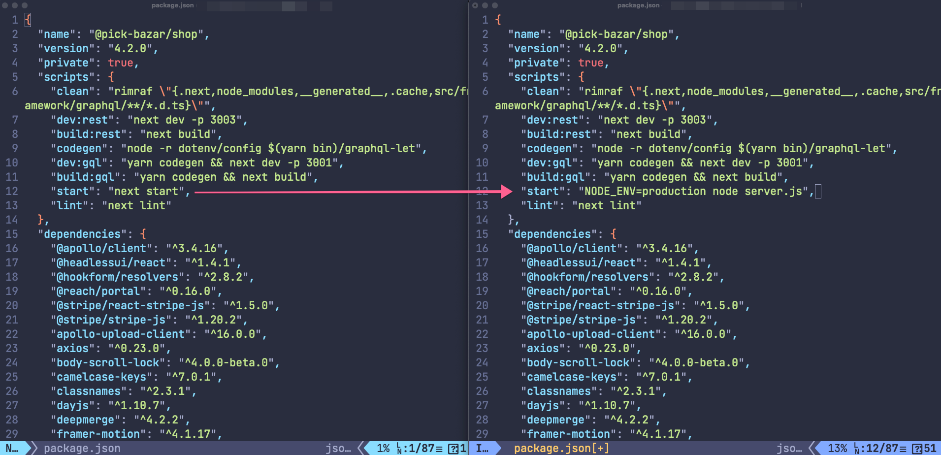941x455 pixels.
Task: Click the "start" key in the left window
Action: 73,191
